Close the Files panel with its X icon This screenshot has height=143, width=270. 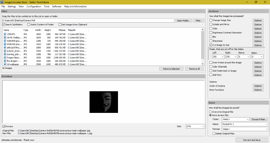tap(204, 11)
